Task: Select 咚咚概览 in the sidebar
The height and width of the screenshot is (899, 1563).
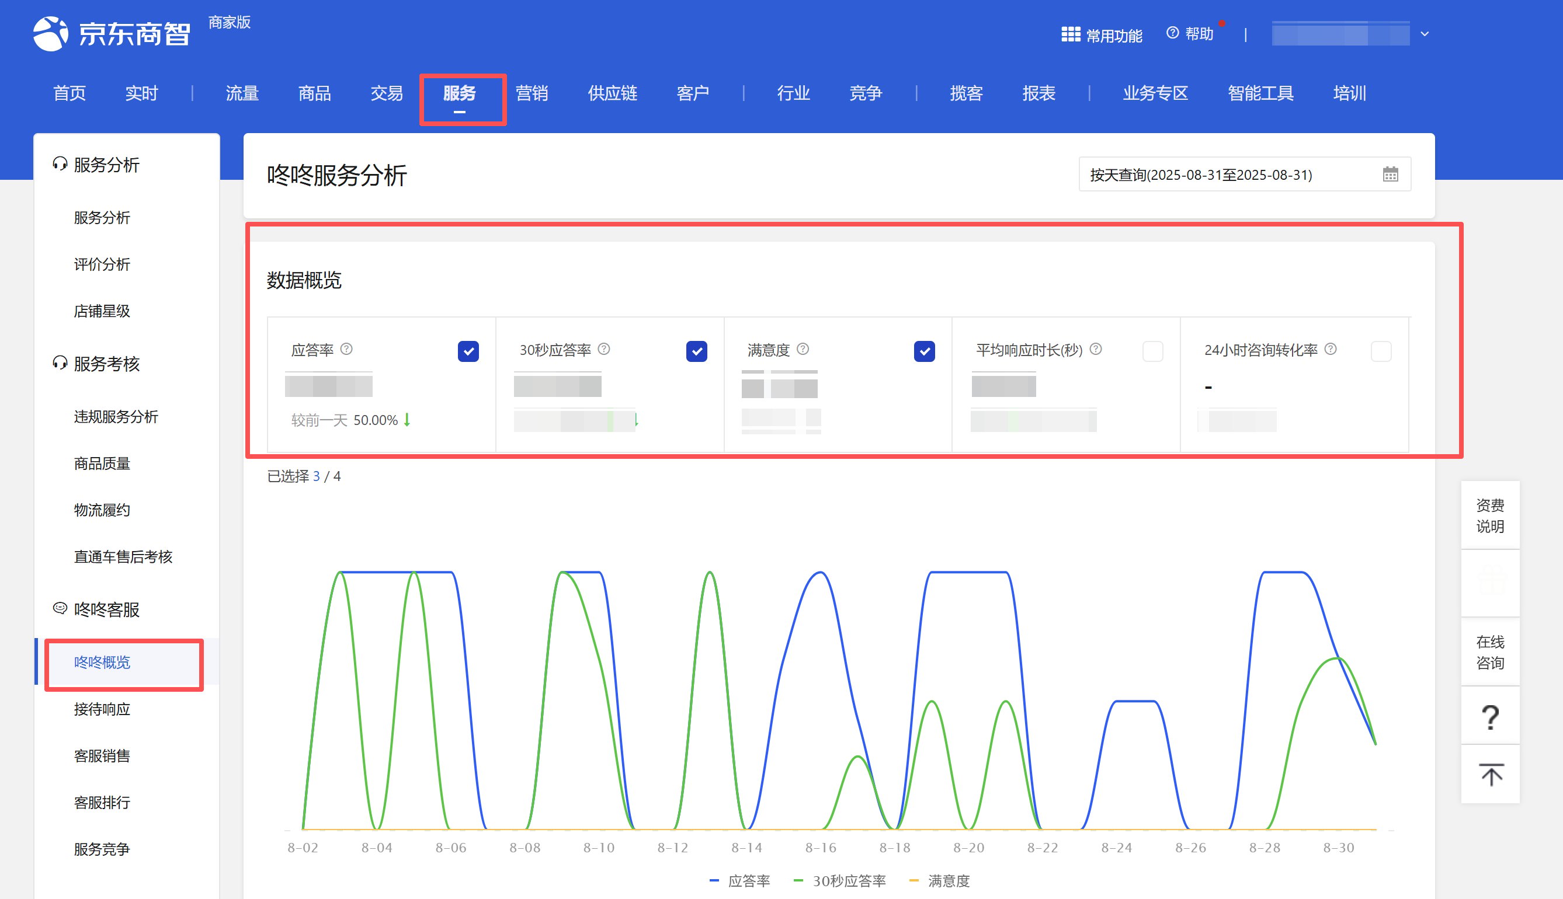Action: [x=102, y=663]
